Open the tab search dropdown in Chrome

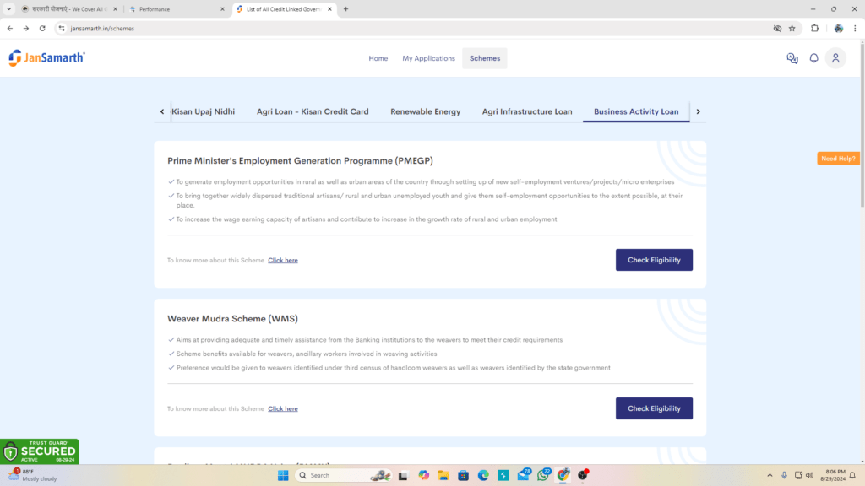pos(8,8)
